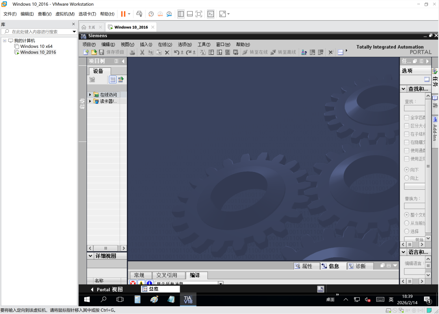Click the 总览 overview button
The height and width of the screenshot is (314, 439).
pyautogui.click(x=161, y=289)
